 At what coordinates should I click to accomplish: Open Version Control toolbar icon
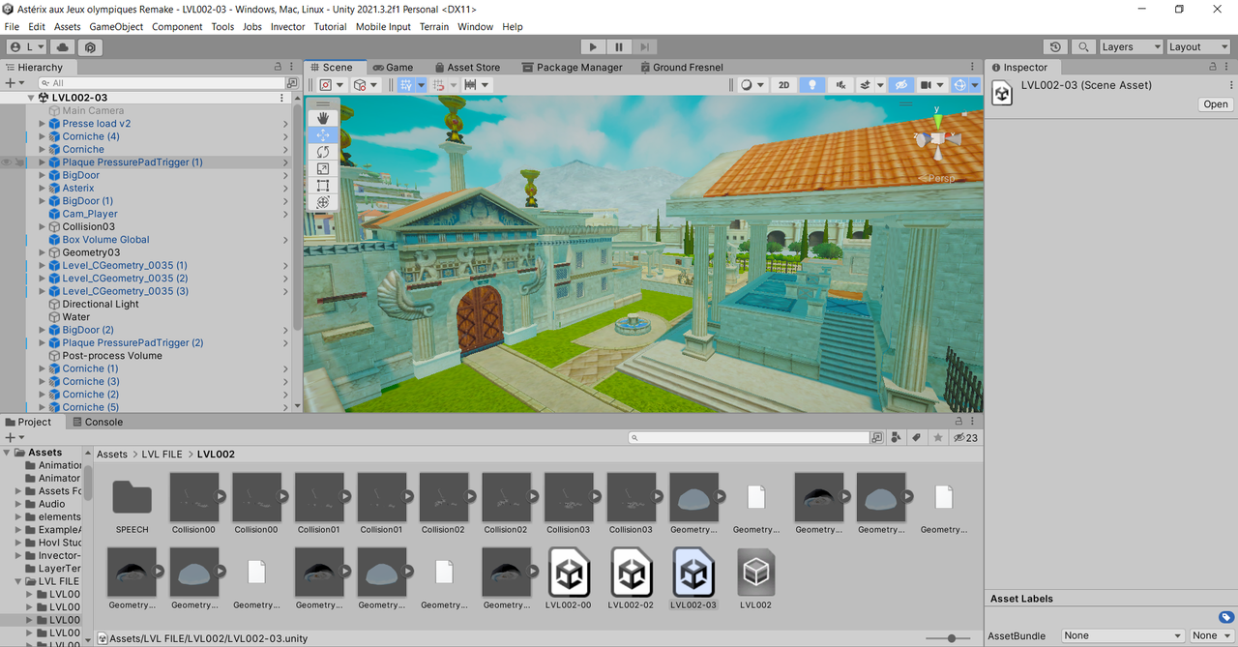click(x=90, y=46)
